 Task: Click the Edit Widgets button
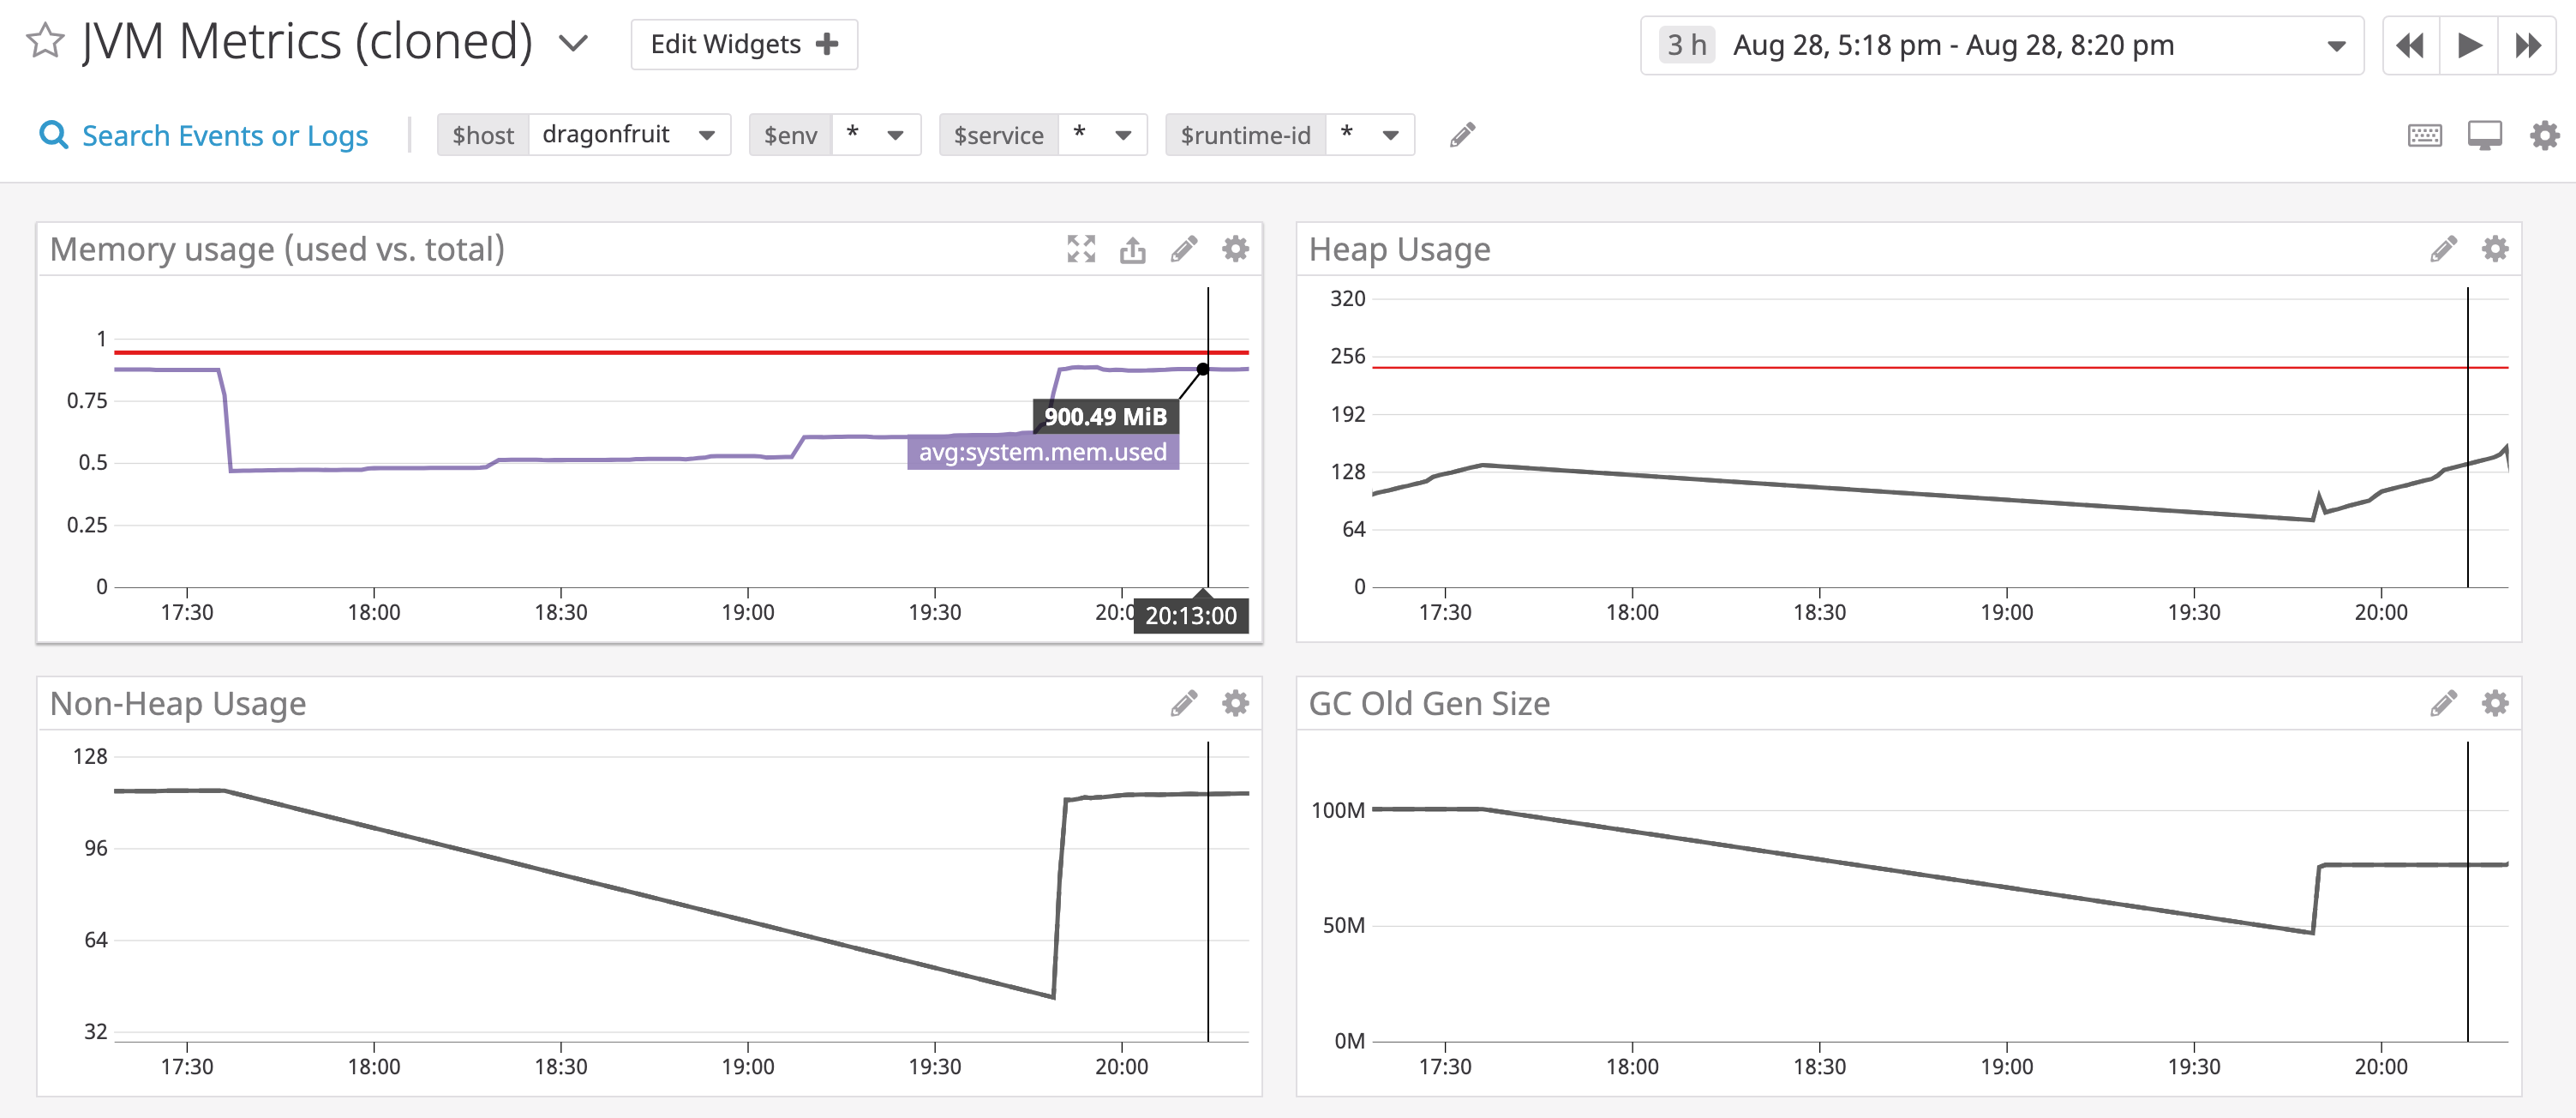[744, 44]
